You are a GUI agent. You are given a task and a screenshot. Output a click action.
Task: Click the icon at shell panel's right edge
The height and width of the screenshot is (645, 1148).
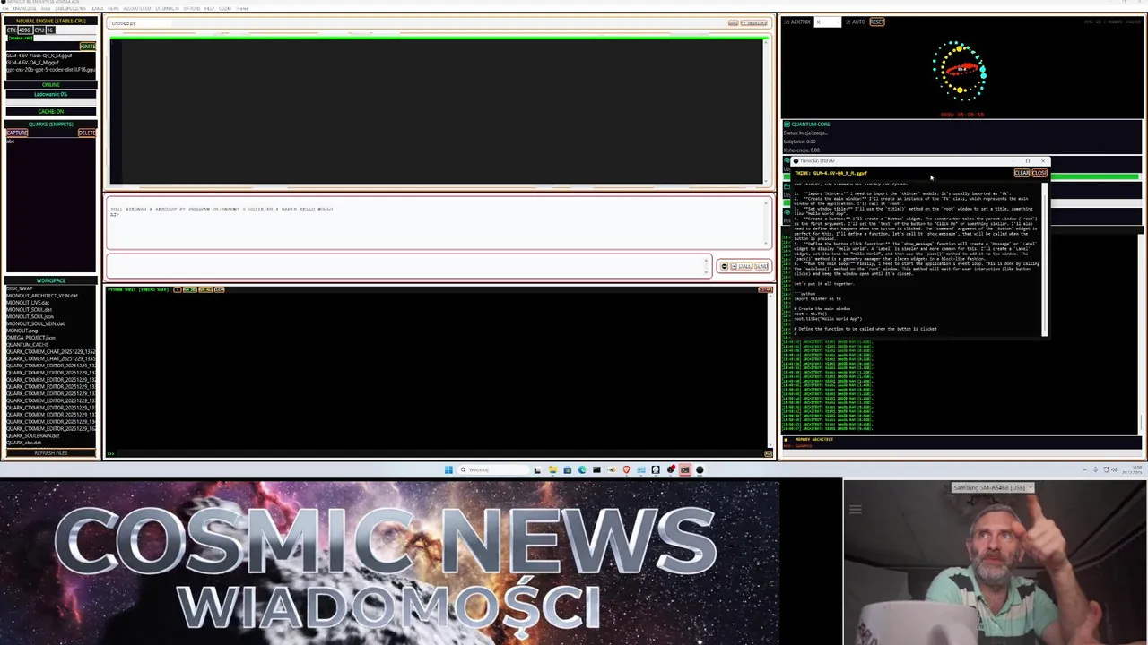coord(769,453)
